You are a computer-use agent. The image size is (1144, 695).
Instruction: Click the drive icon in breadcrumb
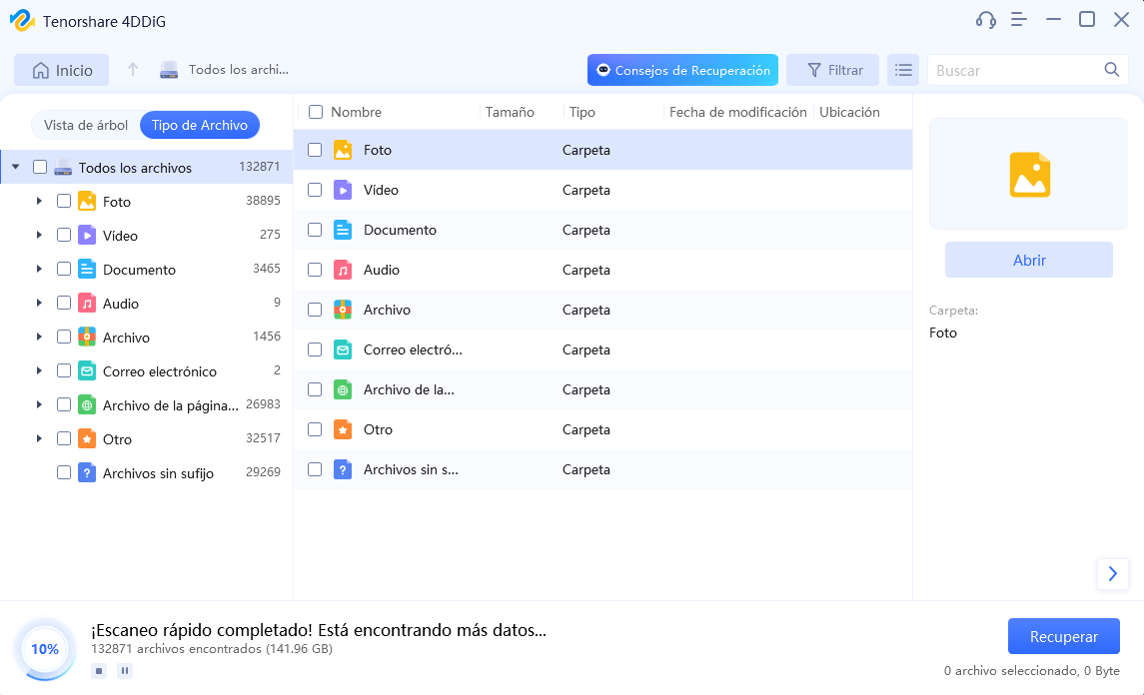[x=169, y=70]
